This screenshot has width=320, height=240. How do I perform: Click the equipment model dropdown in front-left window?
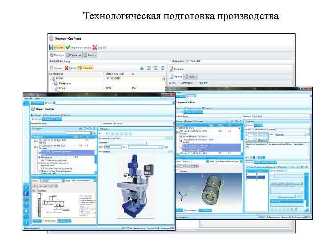(145, 147)
